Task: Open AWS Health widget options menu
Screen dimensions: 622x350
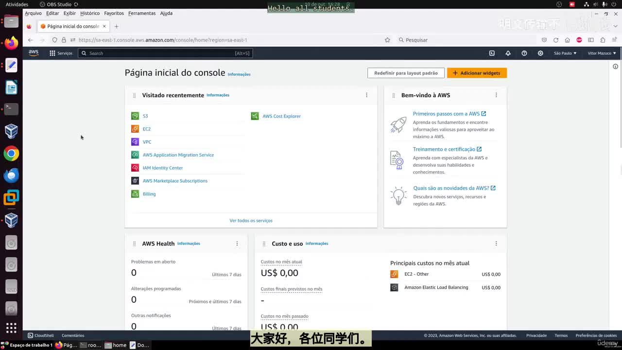Action: 237,244
